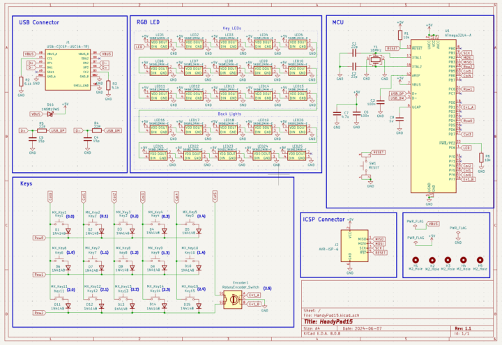502x345 pixels.
Task: Select the USB_DP net label by R5
Action: tap(56, 130)
